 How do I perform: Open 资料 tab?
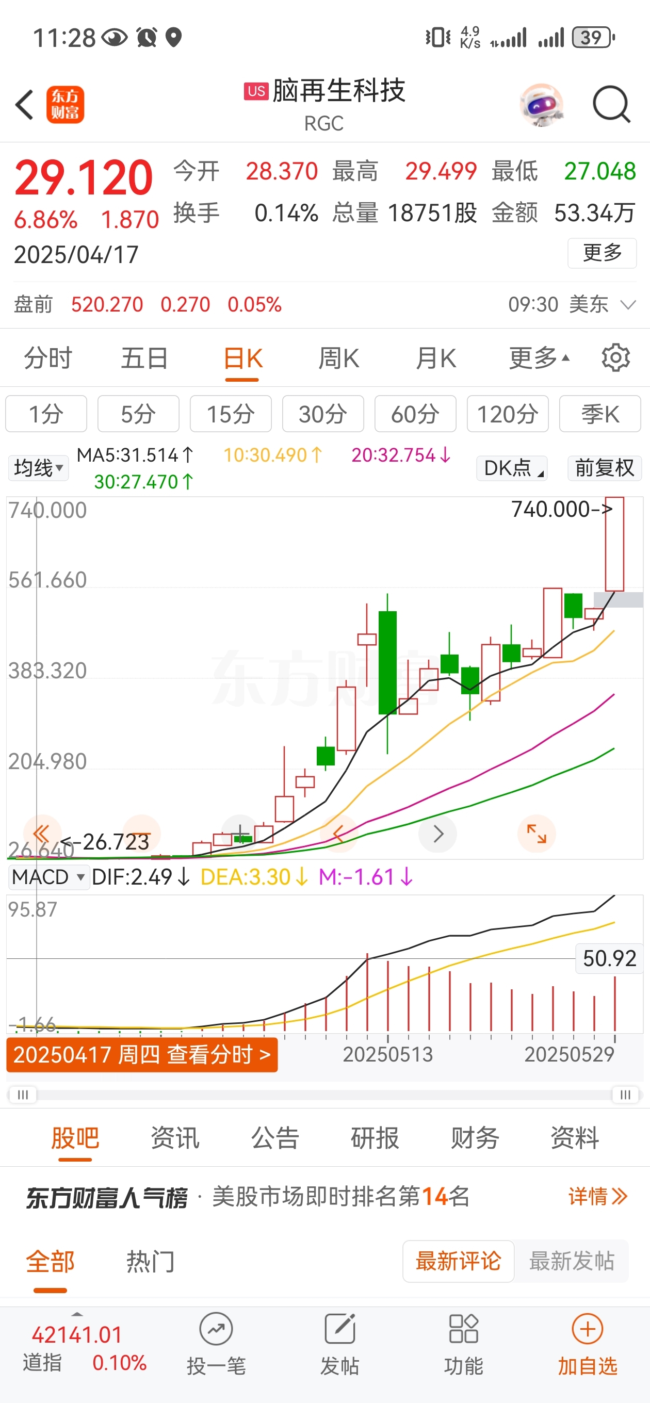click(575, 1138)
